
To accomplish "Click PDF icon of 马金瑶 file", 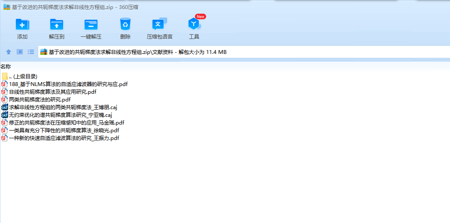I will (x=5, y=123).
